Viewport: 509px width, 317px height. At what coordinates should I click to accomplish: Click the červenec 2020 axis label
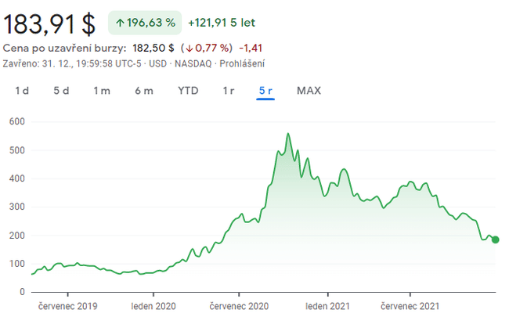coord(238,307)
